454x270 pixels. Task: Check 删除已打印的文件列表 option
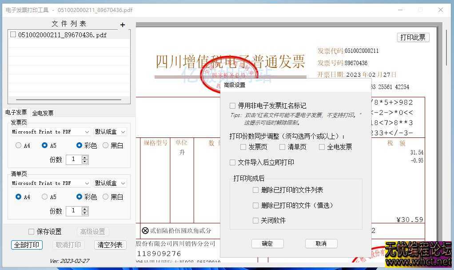[x=256, y=190]
